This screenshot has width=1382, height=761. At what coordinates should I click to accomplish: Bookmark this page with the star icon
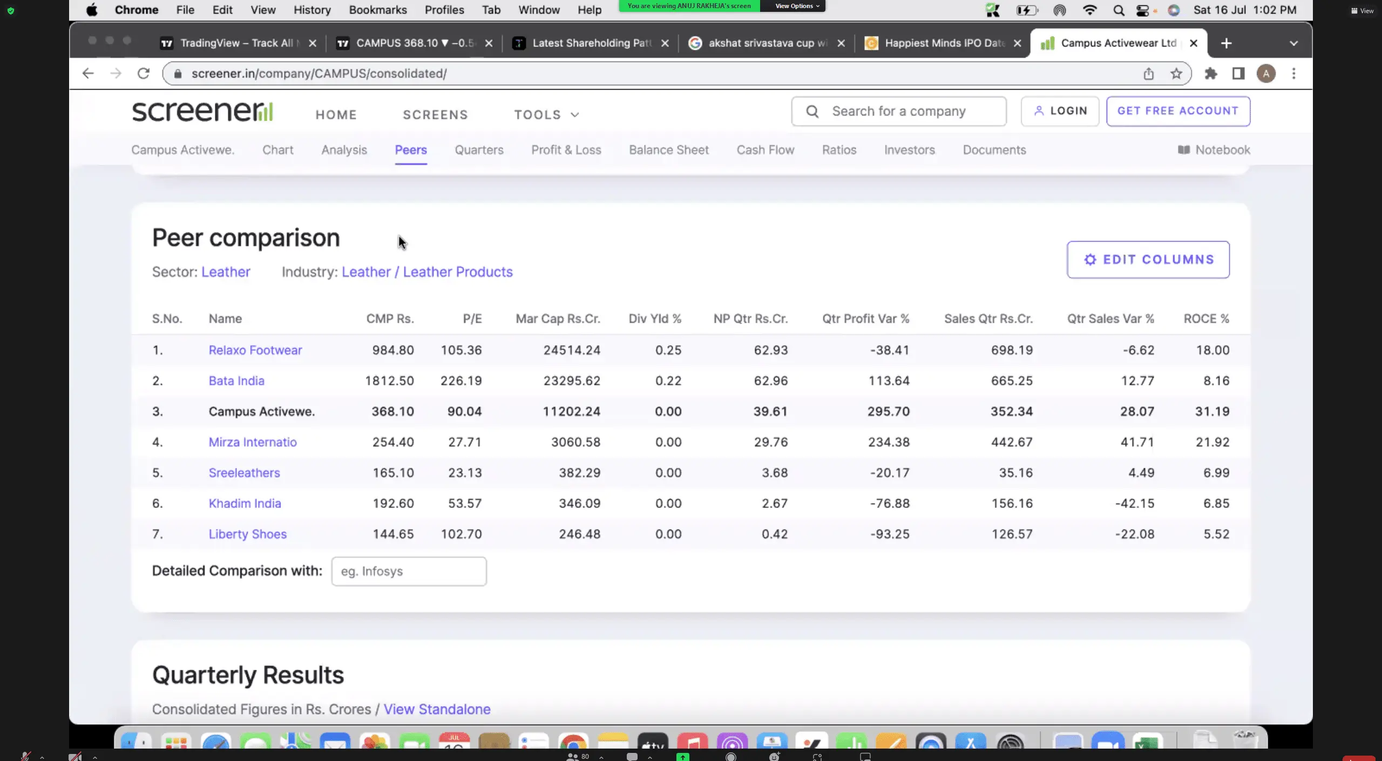coord(1176,73)
